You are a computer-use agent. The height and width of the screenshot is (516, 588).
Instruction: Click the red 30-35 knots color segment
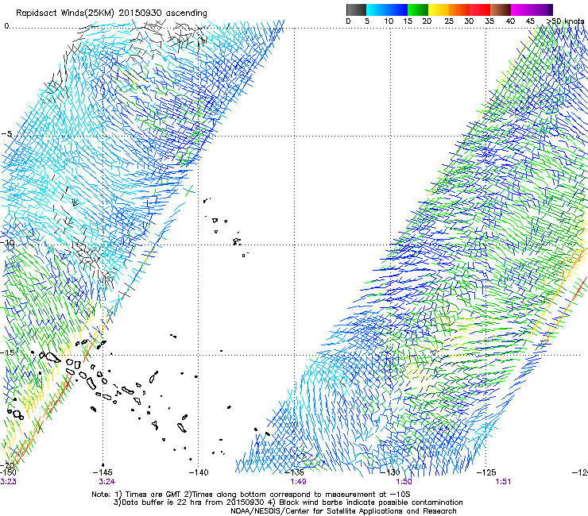pos(480,10)
